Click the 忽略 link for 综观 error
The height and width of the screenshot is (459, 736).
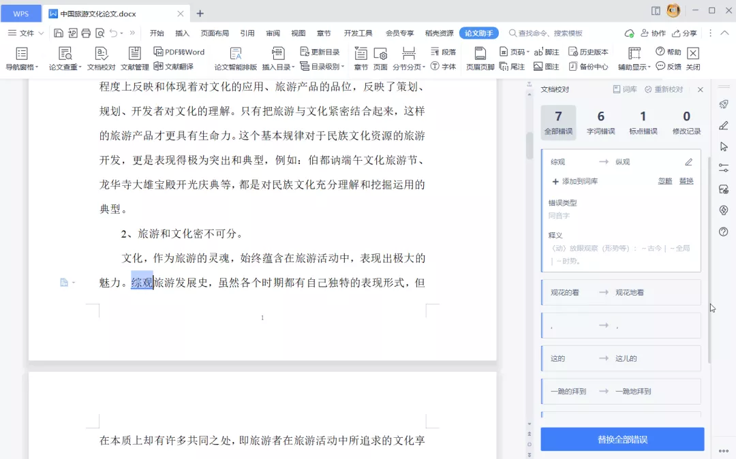665,181
